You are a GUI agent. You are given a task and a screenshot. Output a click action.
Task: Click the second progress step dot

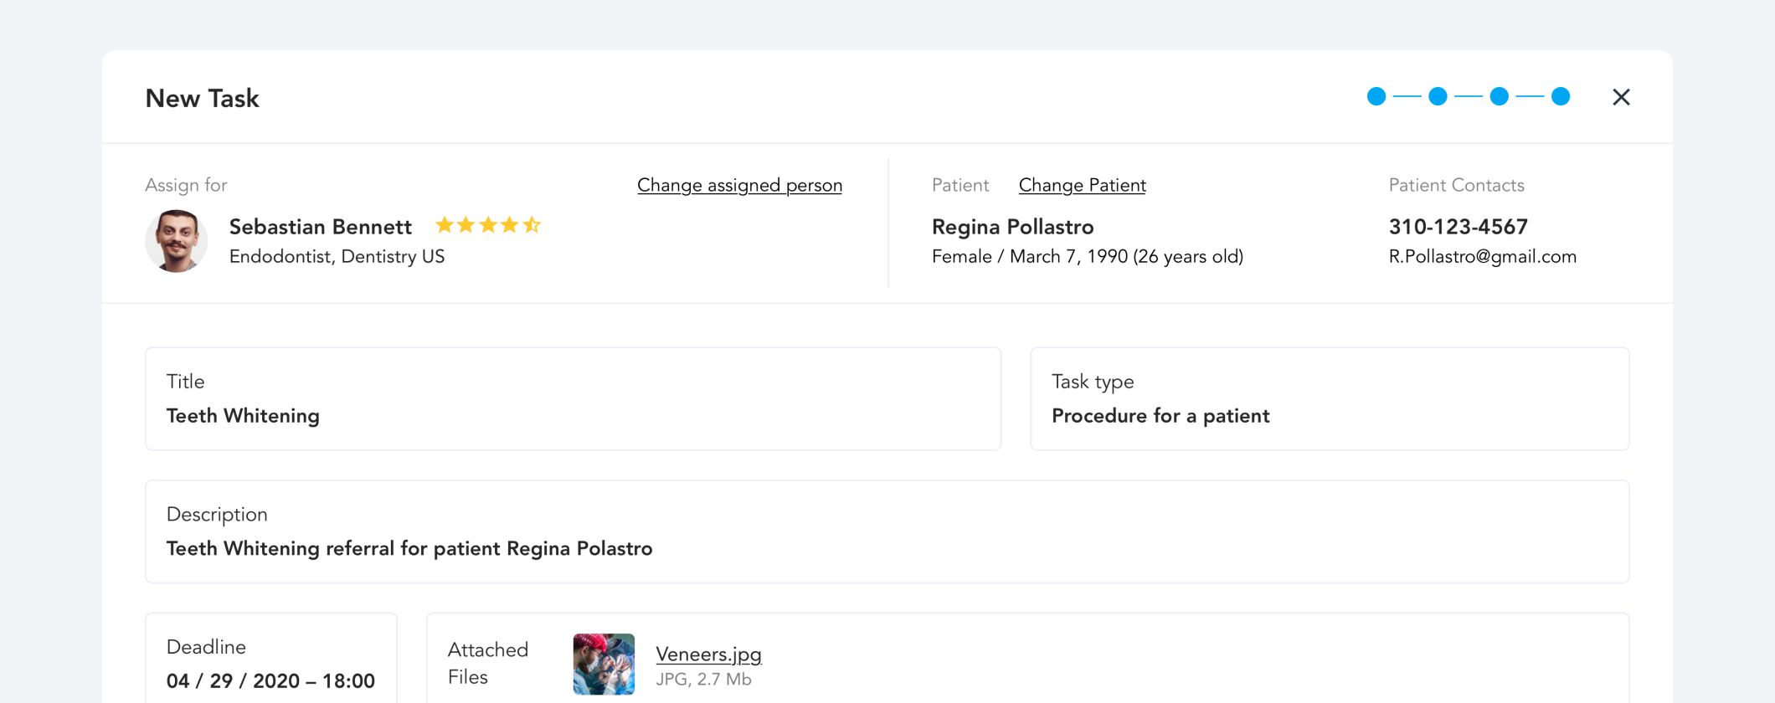pos(1438,96)
